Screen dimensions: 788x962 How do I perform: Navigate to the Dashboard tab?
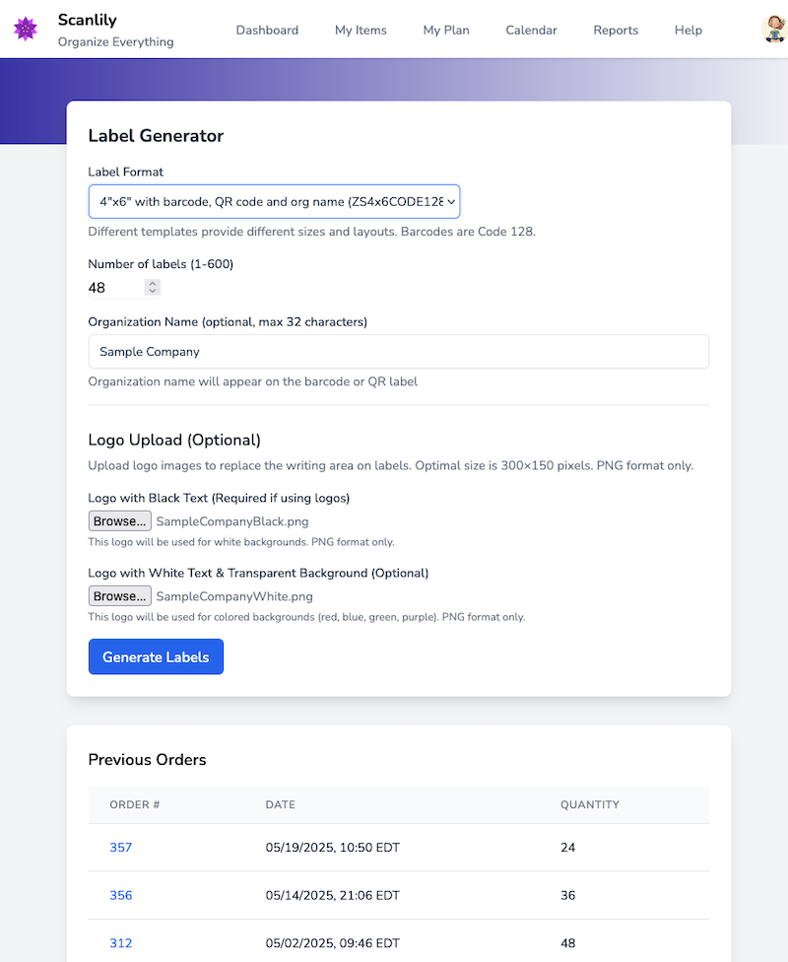(x=267, y=30)
